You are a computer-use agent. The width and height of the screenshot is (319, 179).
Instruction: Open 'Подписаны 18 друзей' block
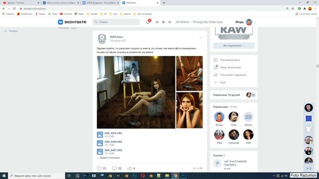click(x=234, y=95)
